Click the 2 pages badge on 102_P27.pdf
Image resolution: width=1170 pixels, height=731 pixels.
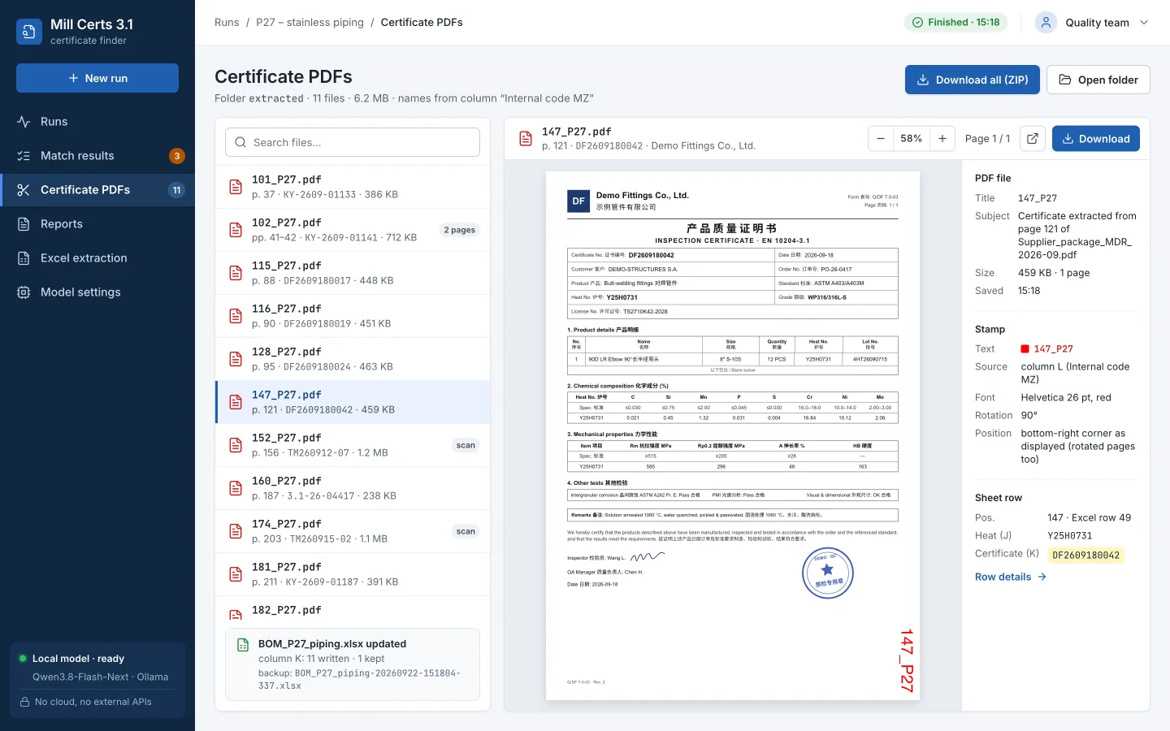460,230
